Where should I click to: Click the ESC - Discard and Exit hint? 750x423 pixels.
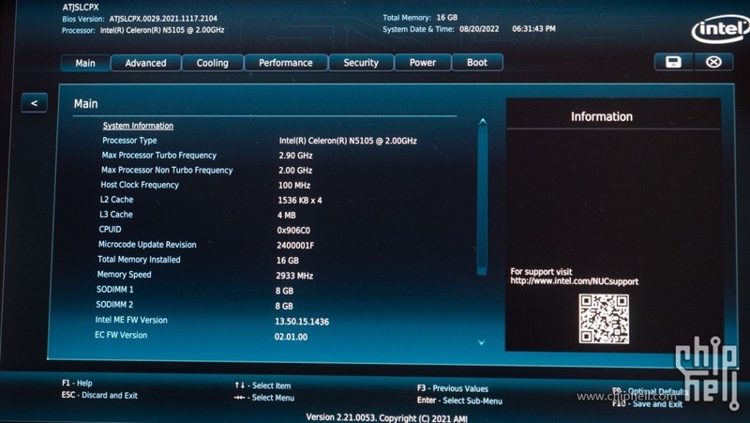click(x=99, y=395)
